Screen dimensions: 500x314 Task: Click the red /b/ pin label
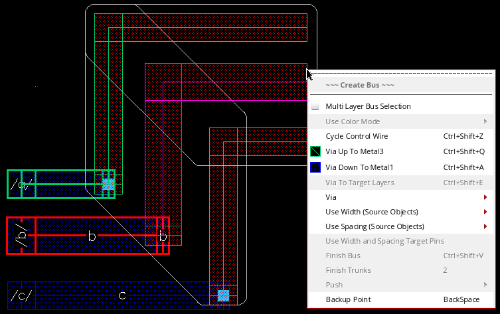[21, 236]
